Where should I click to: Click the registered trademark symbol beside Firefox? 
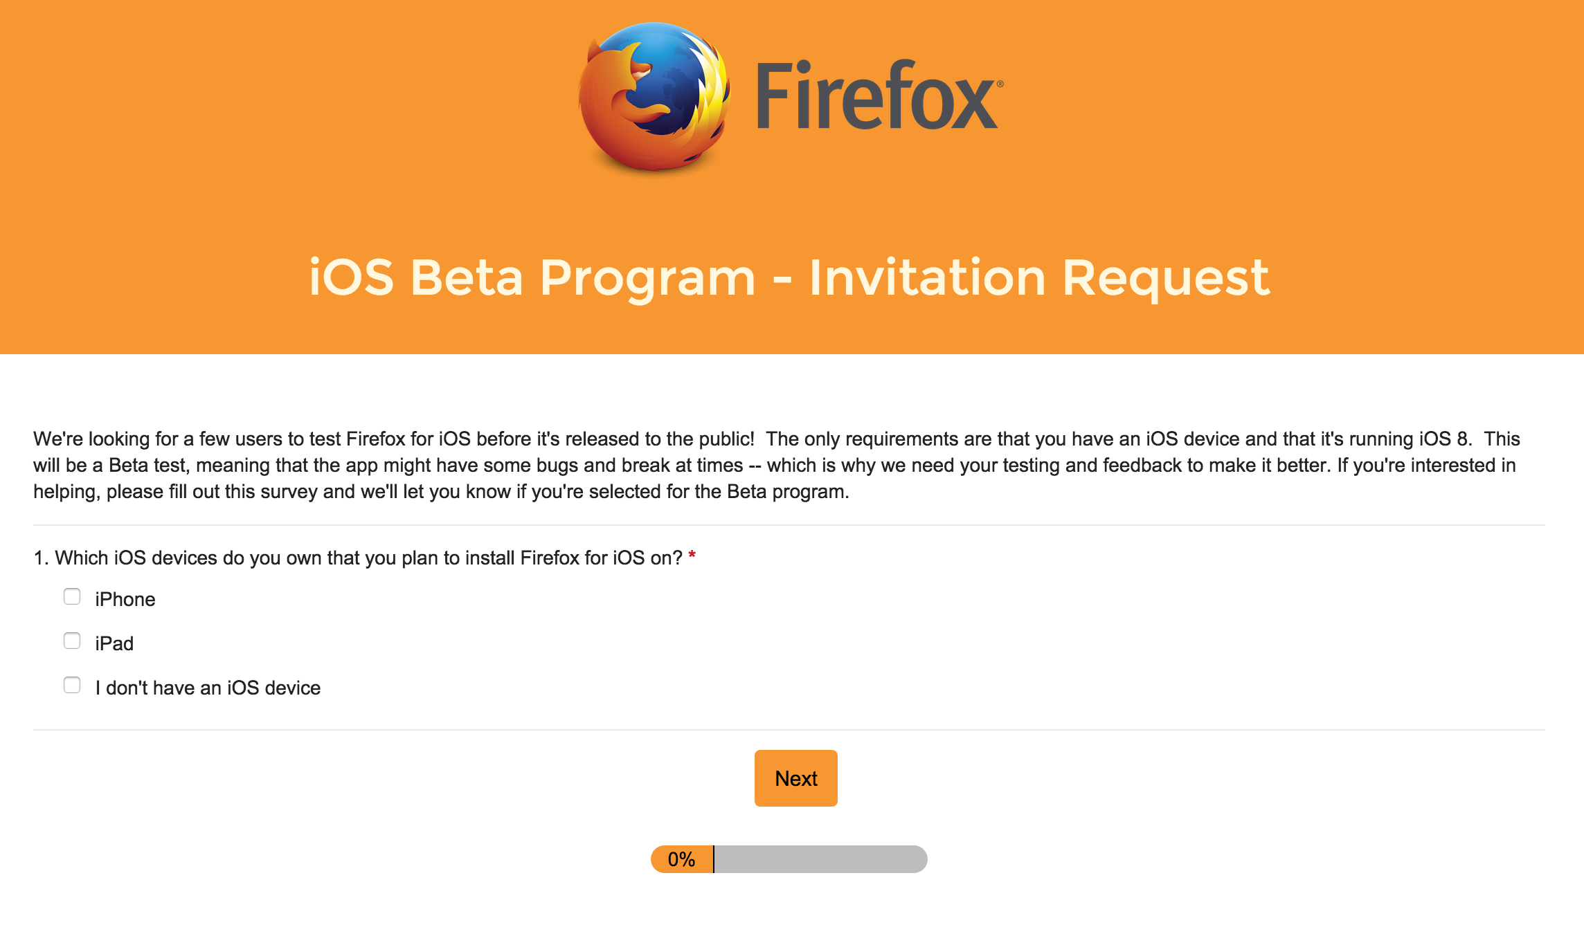(x=1000, y=84)
